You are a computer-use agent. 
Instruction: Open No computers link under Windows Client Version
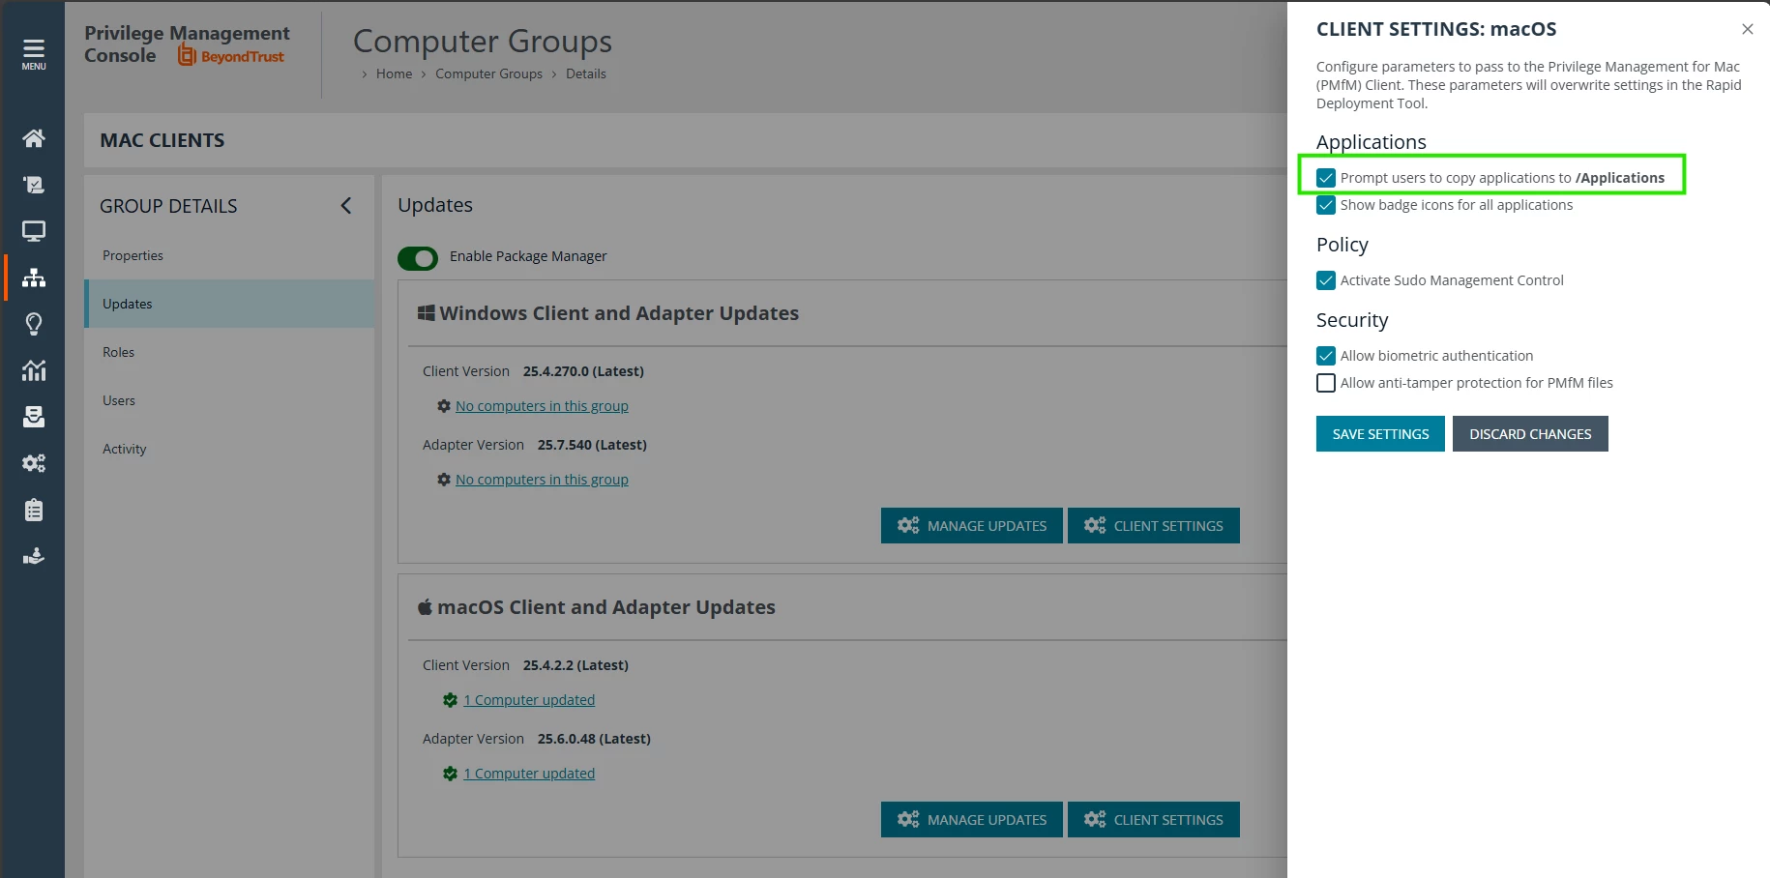[542, 406]
